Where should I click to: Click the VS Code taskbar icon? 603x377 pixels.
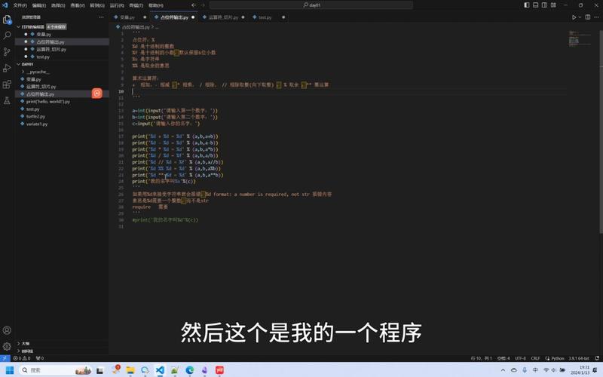pos(160,370)
